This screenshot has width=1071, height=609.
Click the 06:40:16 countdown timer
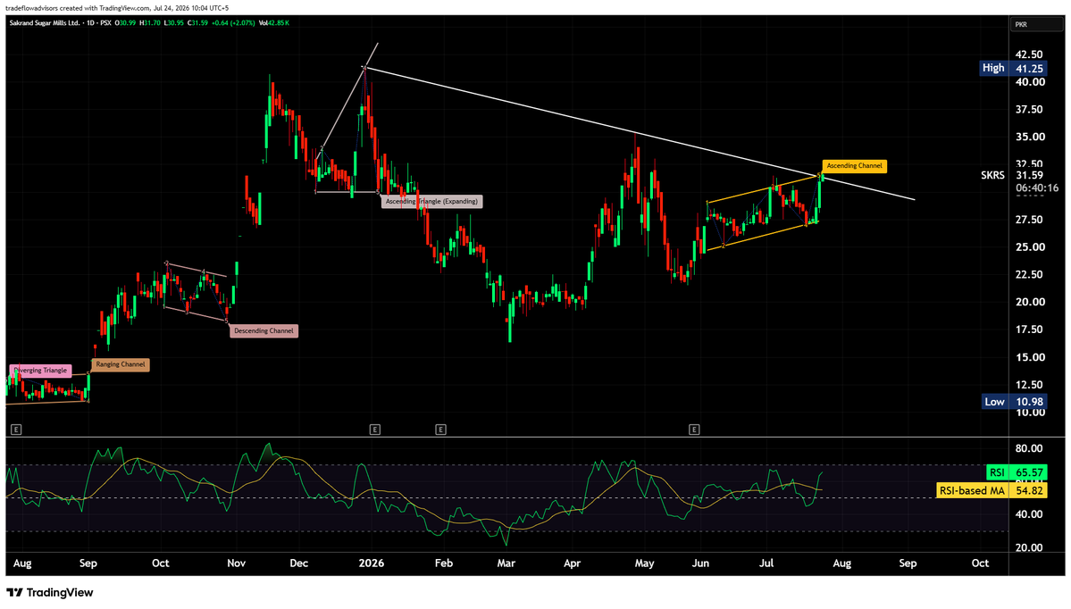1037,188
